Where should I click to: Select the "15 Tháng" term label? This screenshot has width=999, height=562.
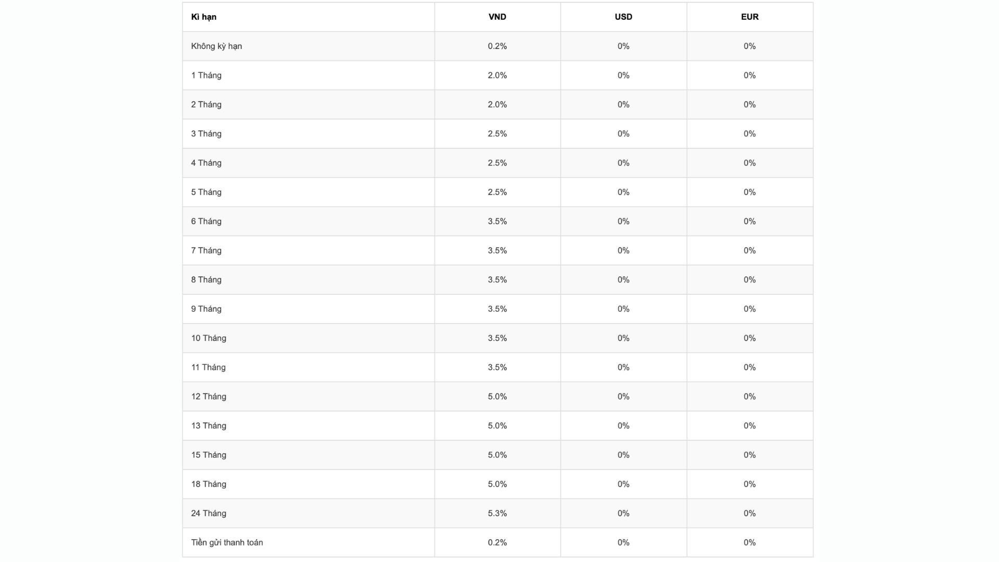coord(208,455)
